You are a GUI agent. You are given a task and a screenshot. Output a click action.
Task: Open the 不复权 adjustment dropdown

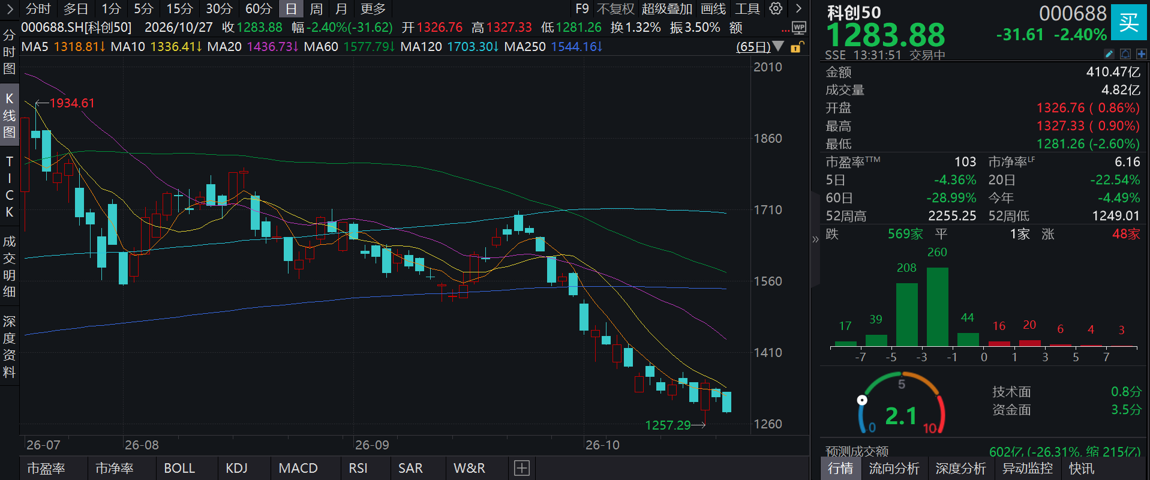(x=615, y=8)
